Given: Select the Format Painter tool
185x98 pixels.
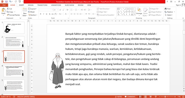Looking at the screenshot, I should coord(13,15).
